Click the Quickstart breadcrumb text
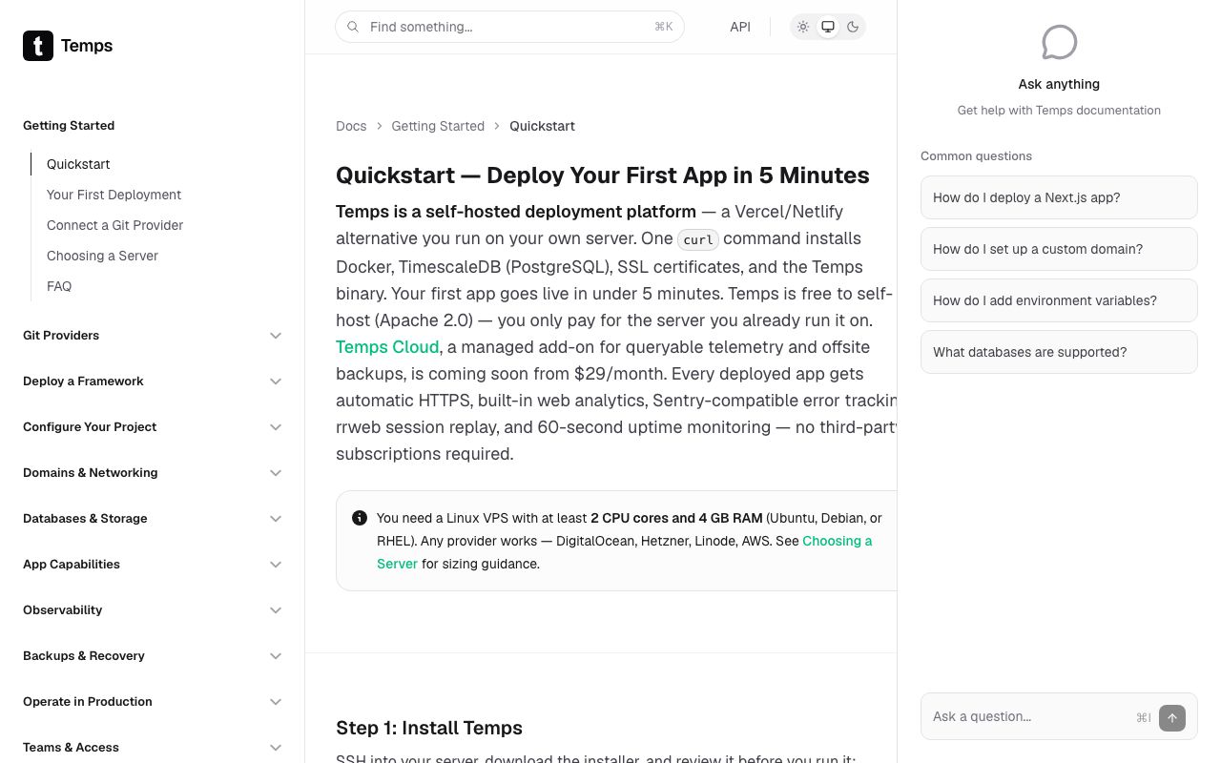 point(542,126)
